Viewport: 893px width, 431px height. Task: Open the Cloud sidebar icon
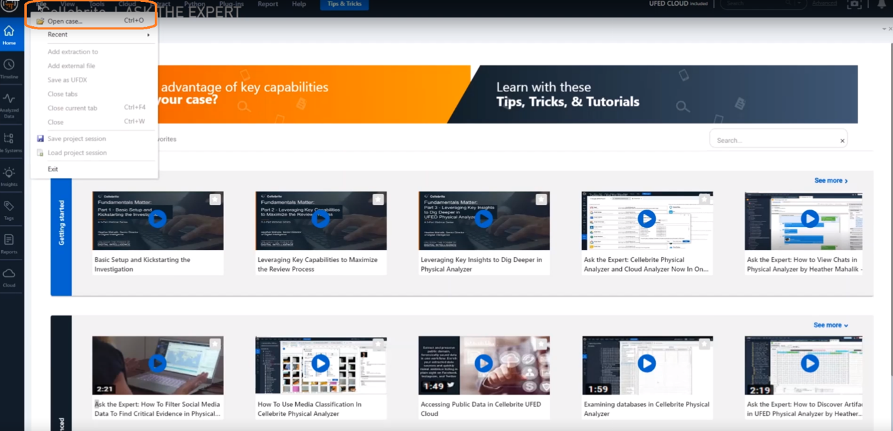pos(9,276)
